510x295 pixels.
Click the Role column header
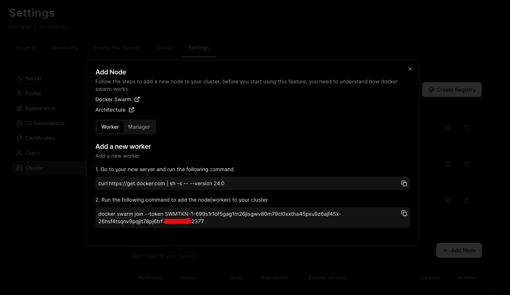(236, 278)
